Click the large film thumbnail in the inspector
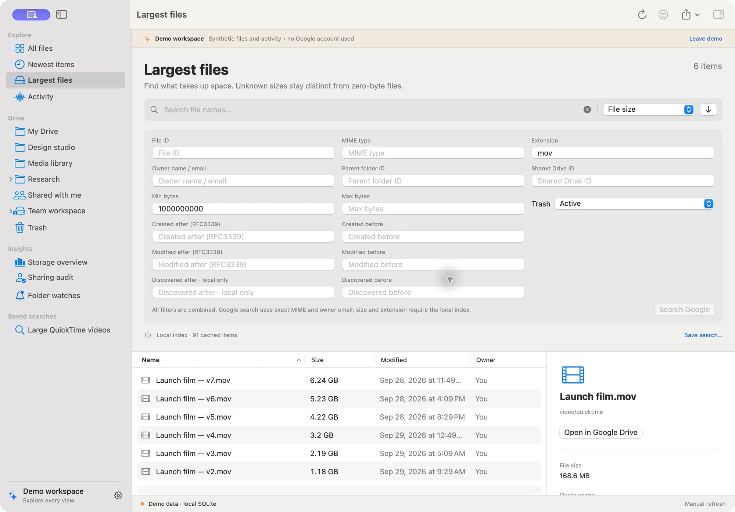This screenshot has width=735, height=512. pos(573,375)
